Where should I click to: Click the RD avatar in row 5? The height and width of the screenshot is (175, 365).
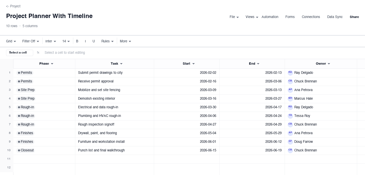[x=290, y=107]
